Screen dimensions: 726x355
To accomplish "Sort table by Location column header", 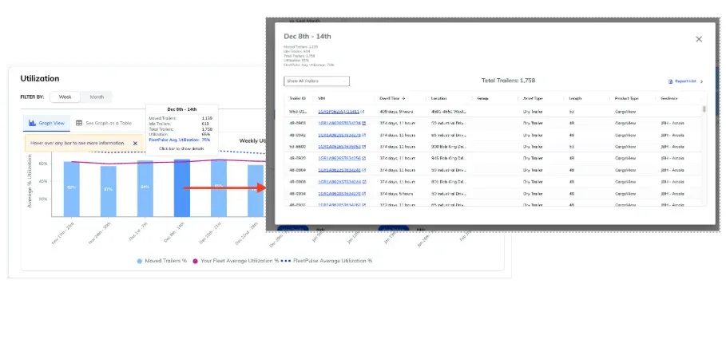I will coord(438,97).
